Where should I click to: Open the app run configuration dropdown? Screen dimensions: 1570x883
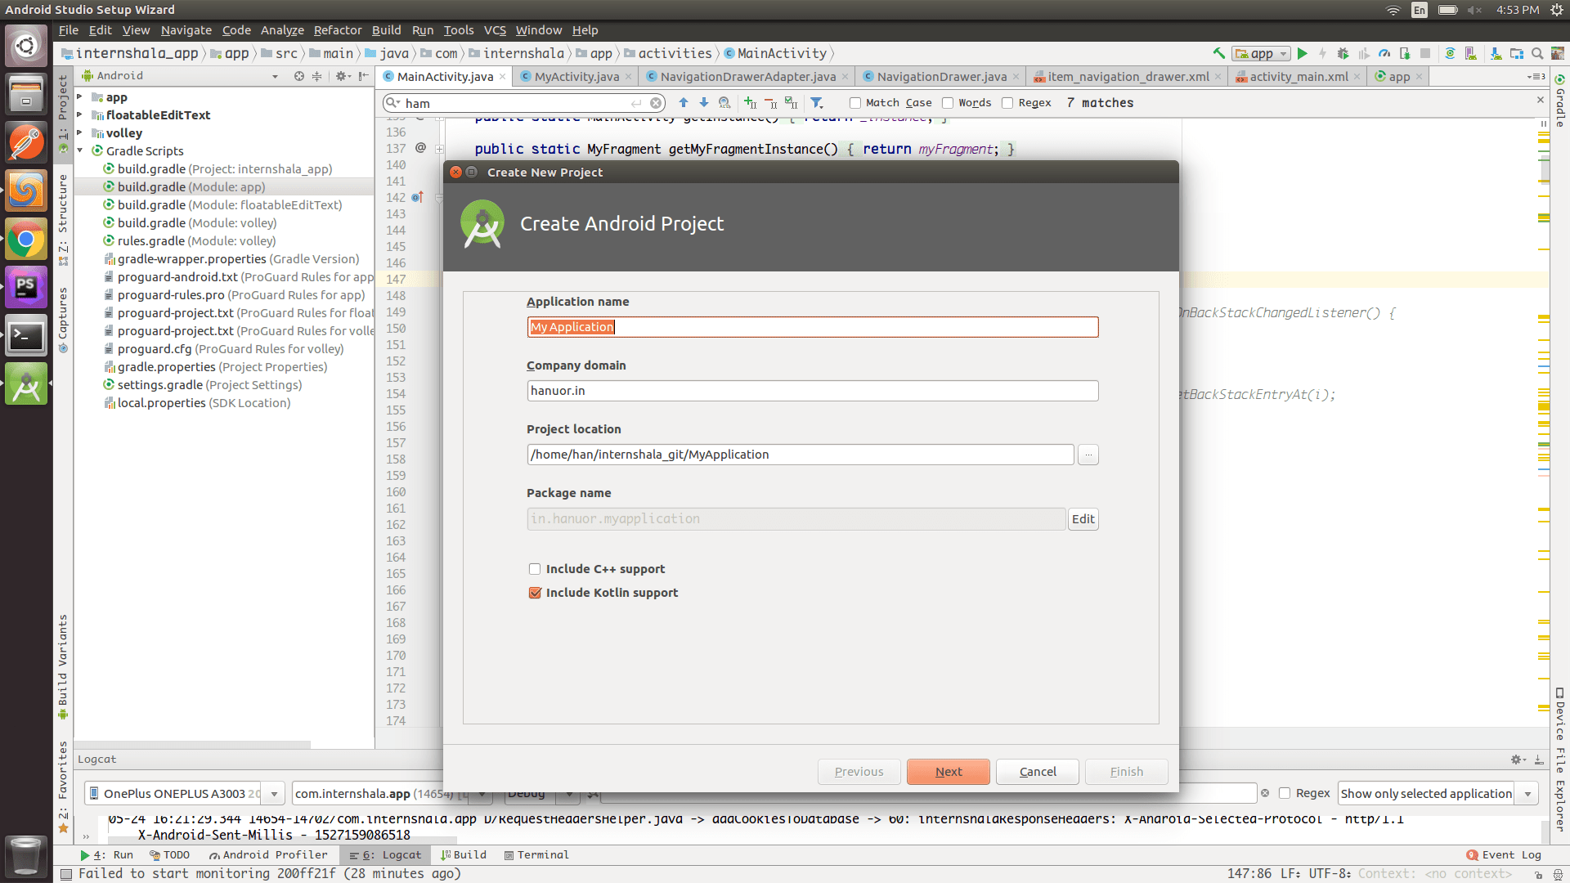tap(1281, 53)
